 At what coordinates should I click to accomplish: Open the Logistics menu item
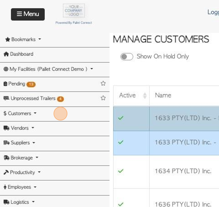pyautogui.click(x=19, y=202)
